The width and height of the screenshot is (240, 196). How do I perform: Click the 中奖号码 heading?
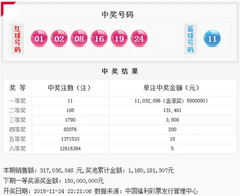pyautogui.click(x=118, y=15)
